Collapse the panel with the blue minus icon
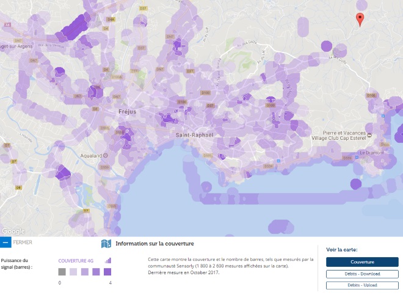This screenshot has height=298, width=403. (5, 242)
